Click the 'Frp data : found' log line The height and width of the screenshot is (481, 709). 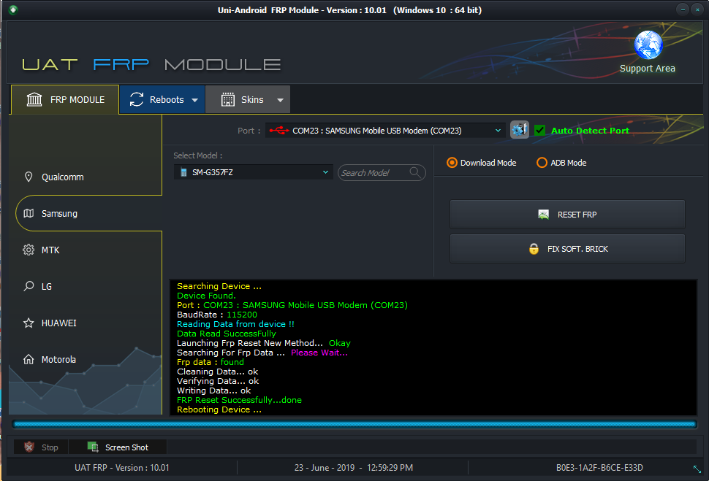pos(211,362)
